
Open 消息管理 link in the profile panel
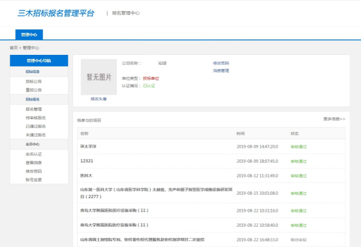point(221,71)
